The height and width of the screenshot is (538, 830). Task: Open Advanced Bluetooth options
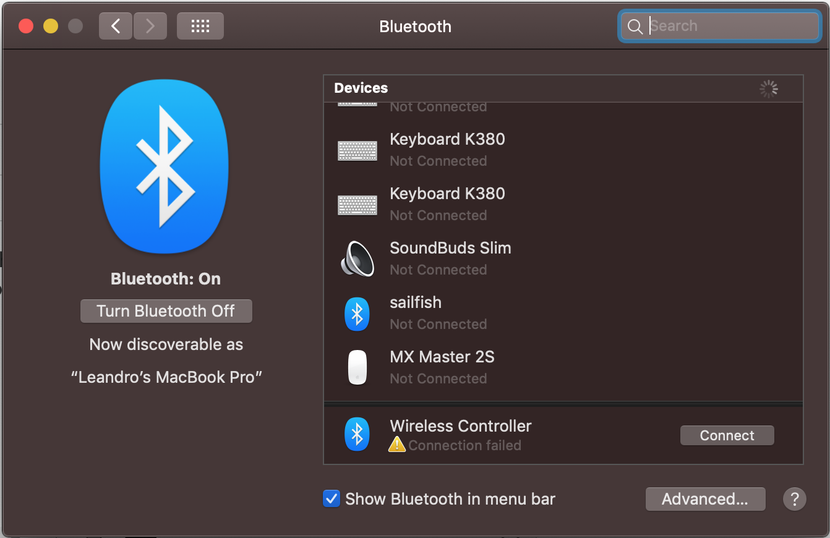pos(706,499)
